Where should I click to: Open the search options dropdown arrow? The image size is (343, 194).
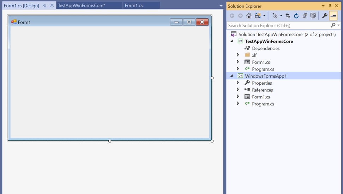tap(338, 25)
